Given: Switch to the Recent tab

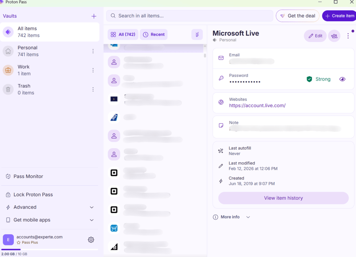Looking at the screenshot, I should (x=154, y=34).
